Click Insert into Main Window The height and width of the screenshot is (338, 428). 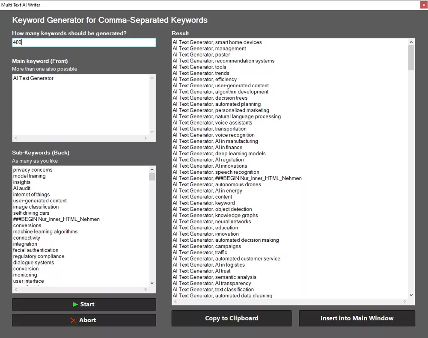[357, 318]
